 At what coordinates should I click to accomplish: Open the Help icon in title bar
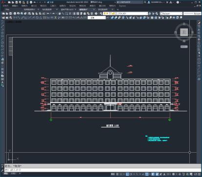tap(178, 2)
